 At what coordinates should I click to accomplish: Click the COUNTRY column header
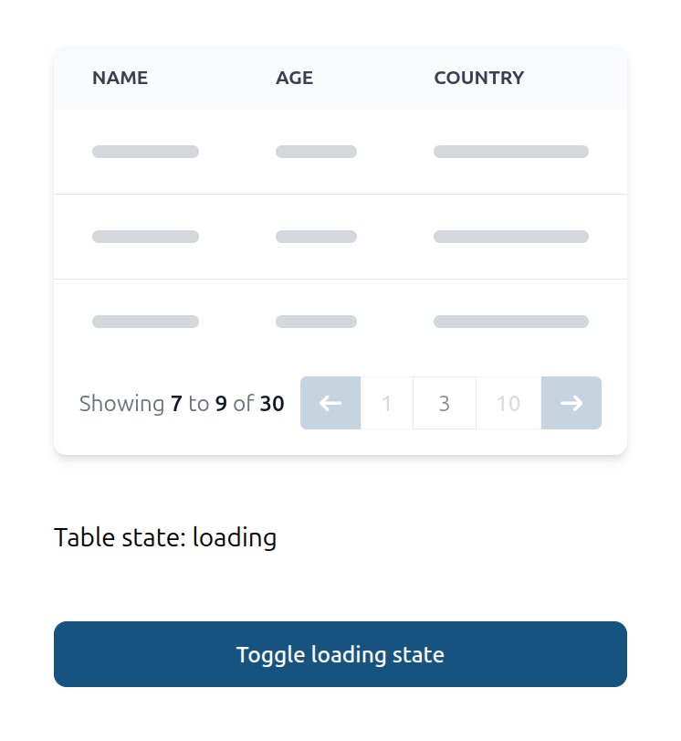(x=478, y=78)
